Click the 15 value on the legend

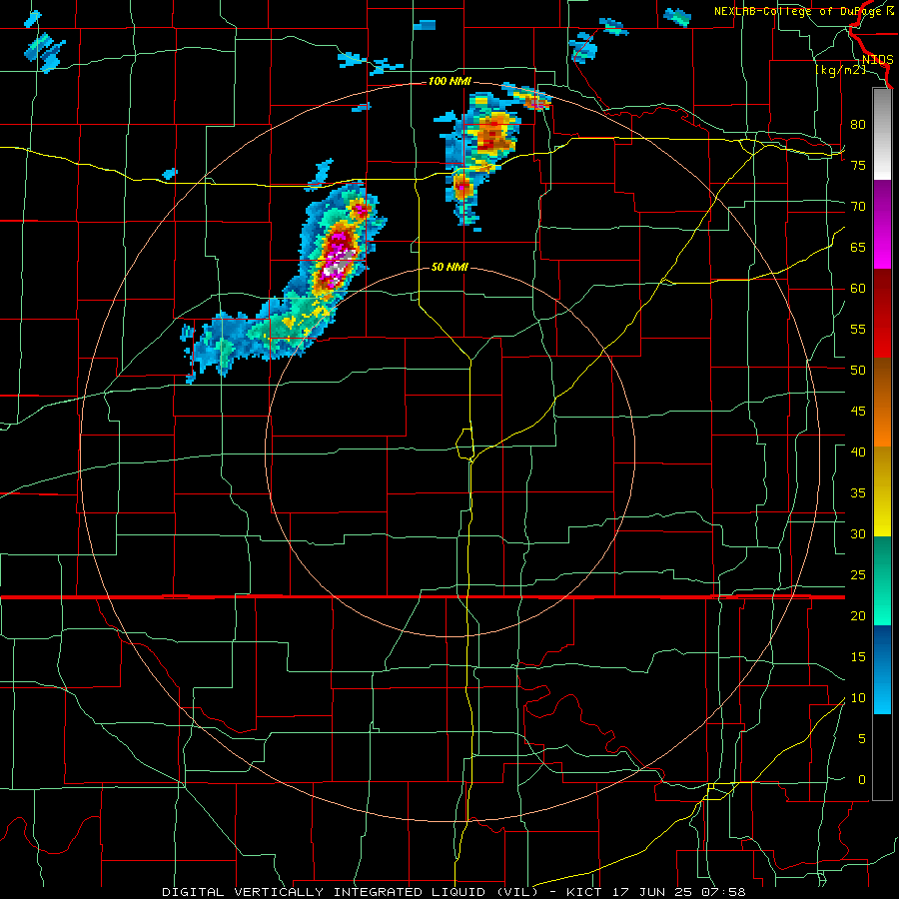point(858,657)
